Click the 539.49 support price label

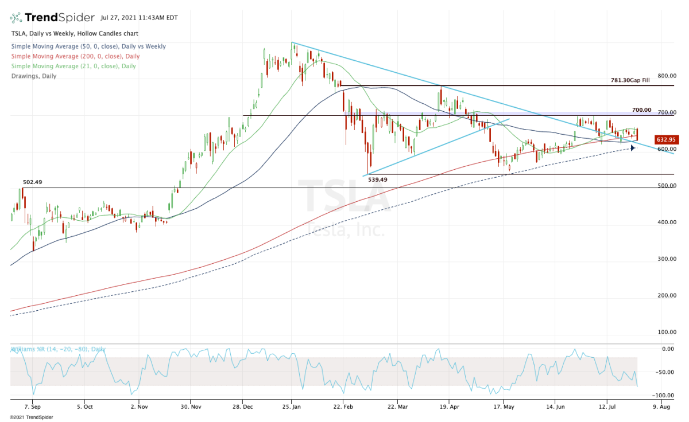(x=378, y=179)
